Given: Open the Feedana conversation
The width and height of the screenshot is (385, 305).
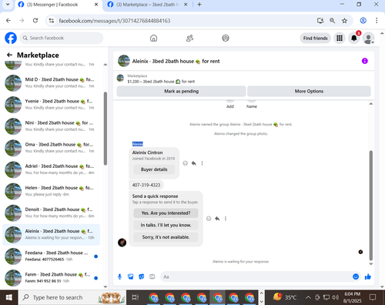Looking at the screenshot, I should pyautogui.click(x=52, y=256).
